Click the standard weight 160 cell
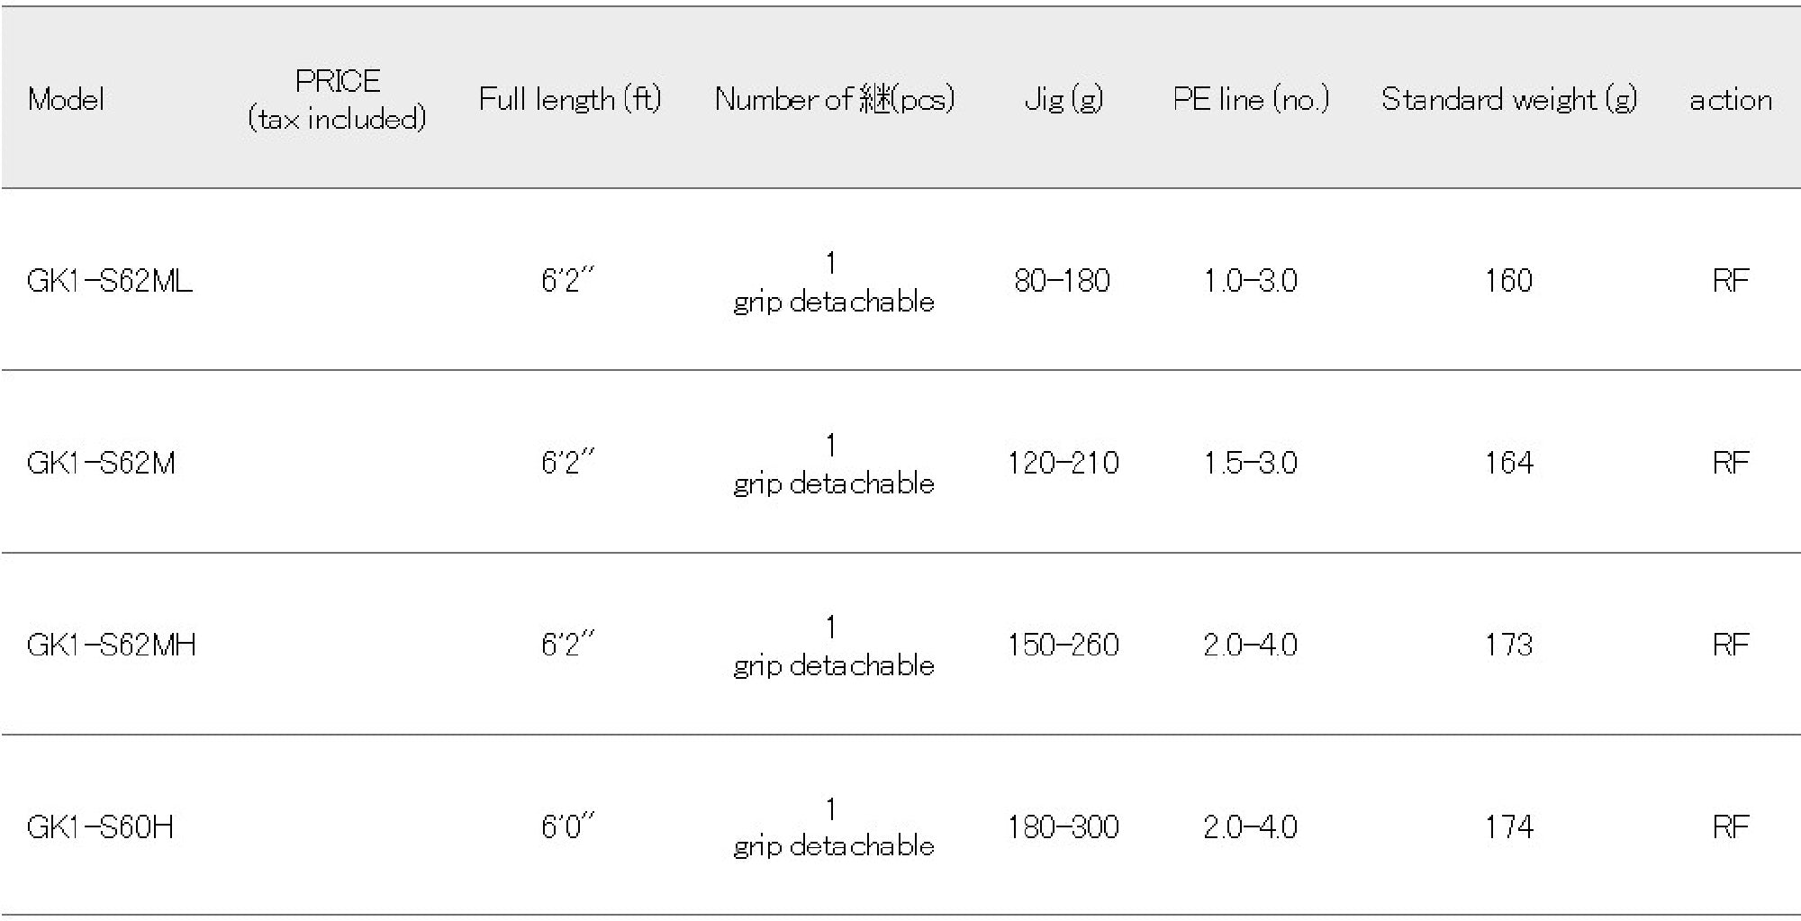Screen dimensions: 1801x921 coord(1508,281)
